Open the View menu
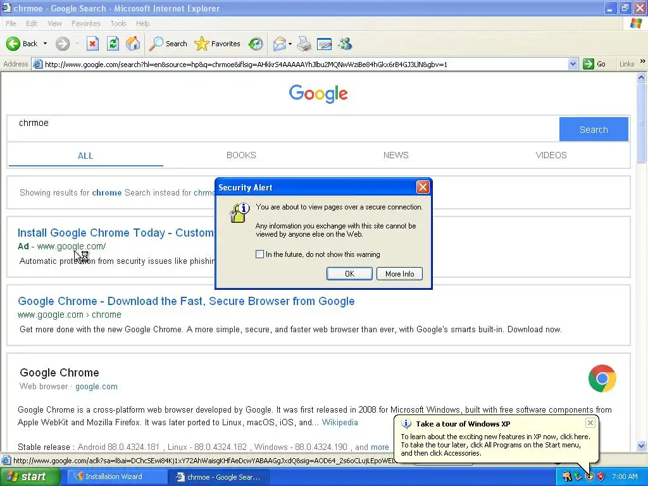Image resolution: width=648 pixels, height=486 pixels. click(54, 23)
